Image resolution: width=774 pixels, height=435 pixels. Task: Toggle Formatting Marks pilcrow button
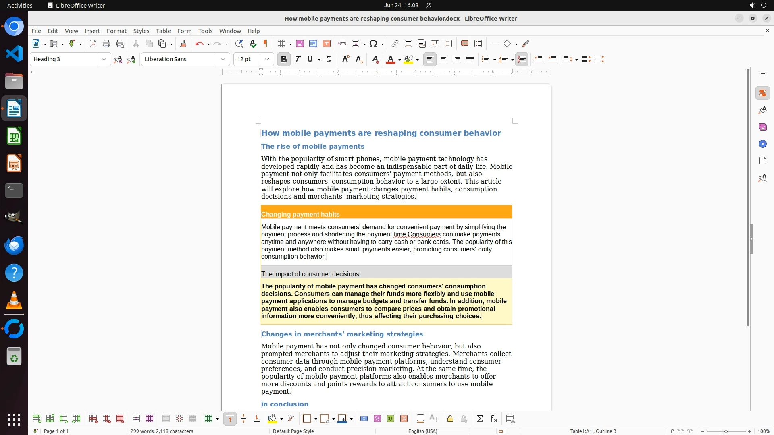point(266,44)
